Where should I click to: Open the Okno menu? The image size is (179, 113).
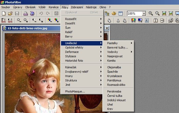(x=103, y=7)
